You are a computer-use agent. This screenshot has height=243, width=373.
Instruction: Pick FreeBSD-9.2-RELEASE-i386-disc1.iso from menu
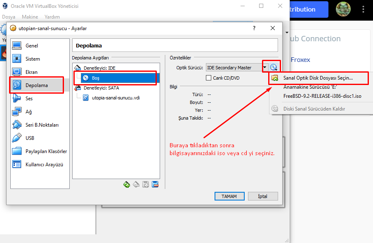coord(322,96)
